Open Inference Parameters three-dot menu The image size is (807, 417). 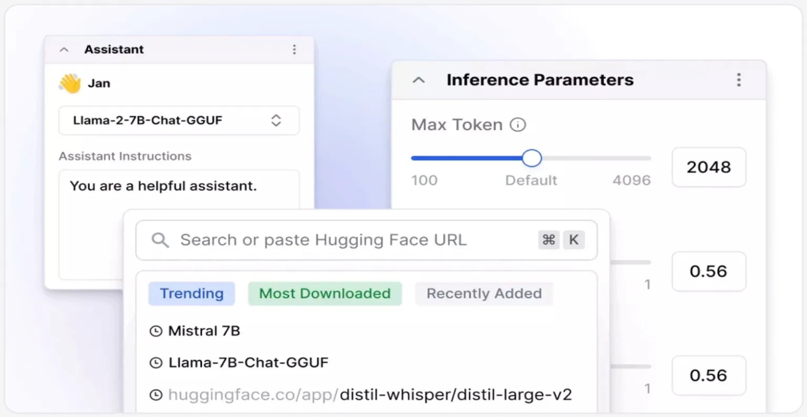click(739, 80)
